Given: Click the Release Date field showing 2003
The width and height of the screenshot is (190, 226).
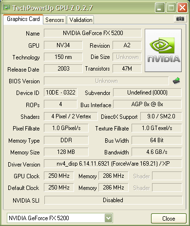Looking at the screenshot, I should tap(63, 69).
